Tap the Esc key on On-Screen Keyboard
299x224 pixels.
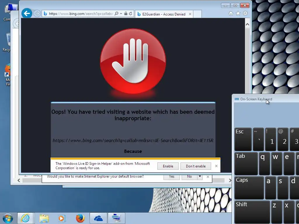(243, 139)
